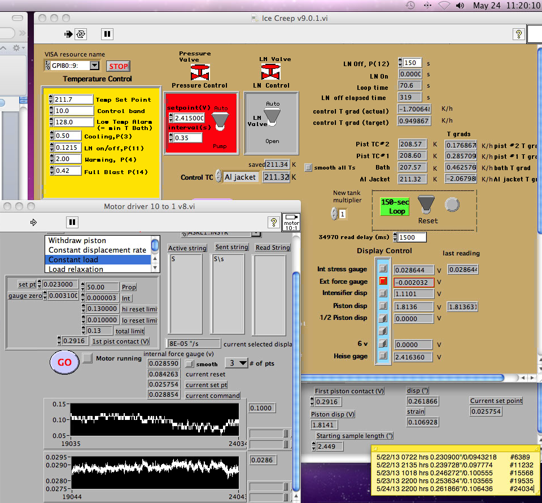Enable smooth for internal force gauge
Viewport: 542px width, 503px height.
[x=190, y=363]
